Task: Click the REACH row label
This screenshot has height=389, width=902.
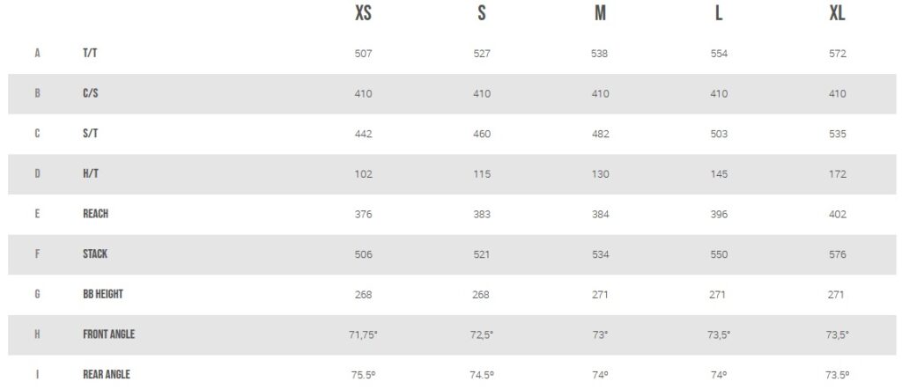Action: pos(96,214)
